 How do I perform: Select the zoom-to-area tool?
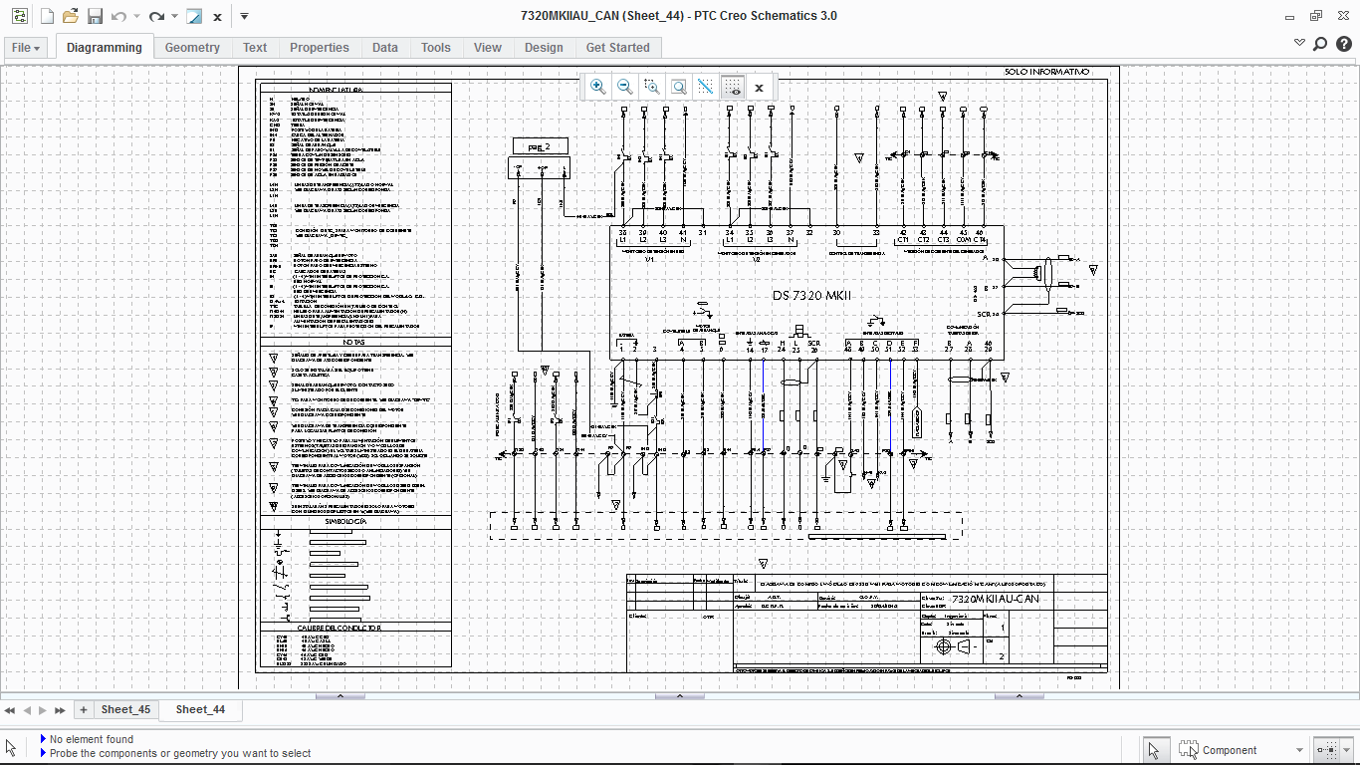[651, 87]
